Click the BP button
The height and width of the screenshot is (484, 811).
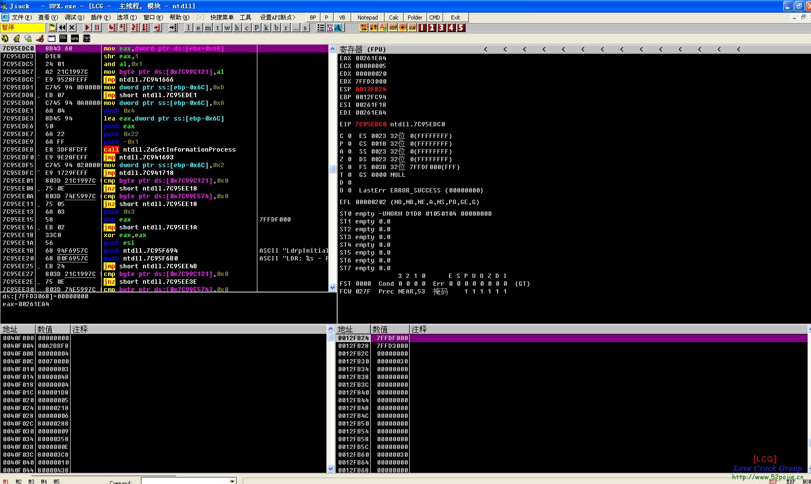point(313,17)
